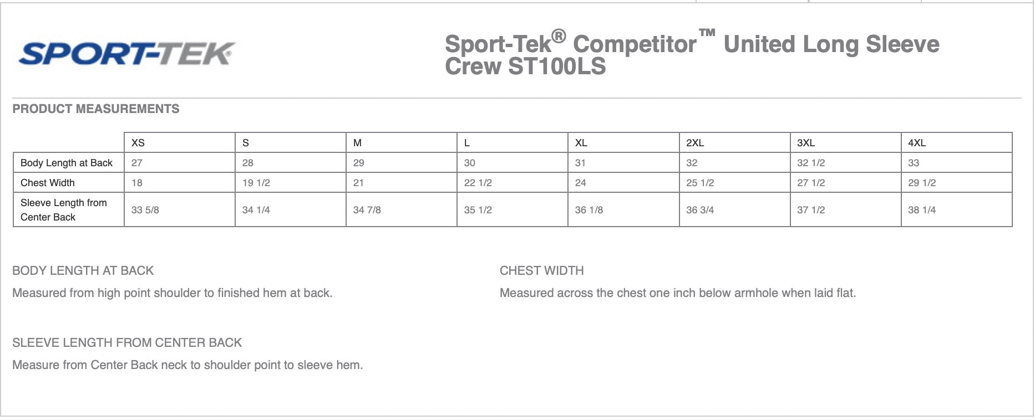Select the 29 1/2 chest width cell
Screen dimensions: 1035x420
pos(922,183)
